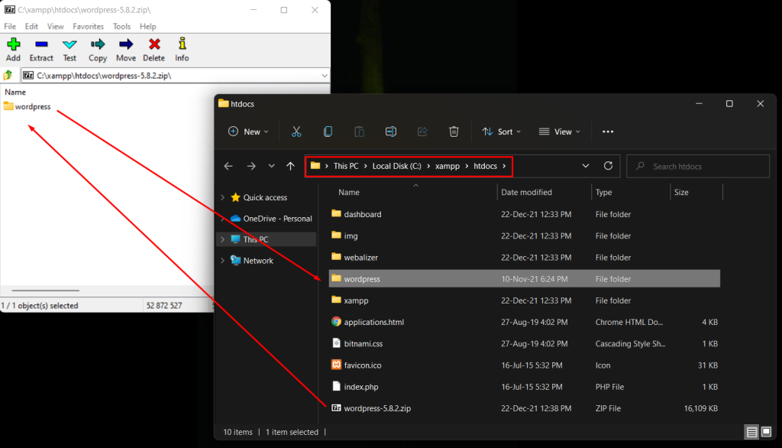Select the xampp folder row
This screenshot has height=448, width=782.
(x=524, y=300)
